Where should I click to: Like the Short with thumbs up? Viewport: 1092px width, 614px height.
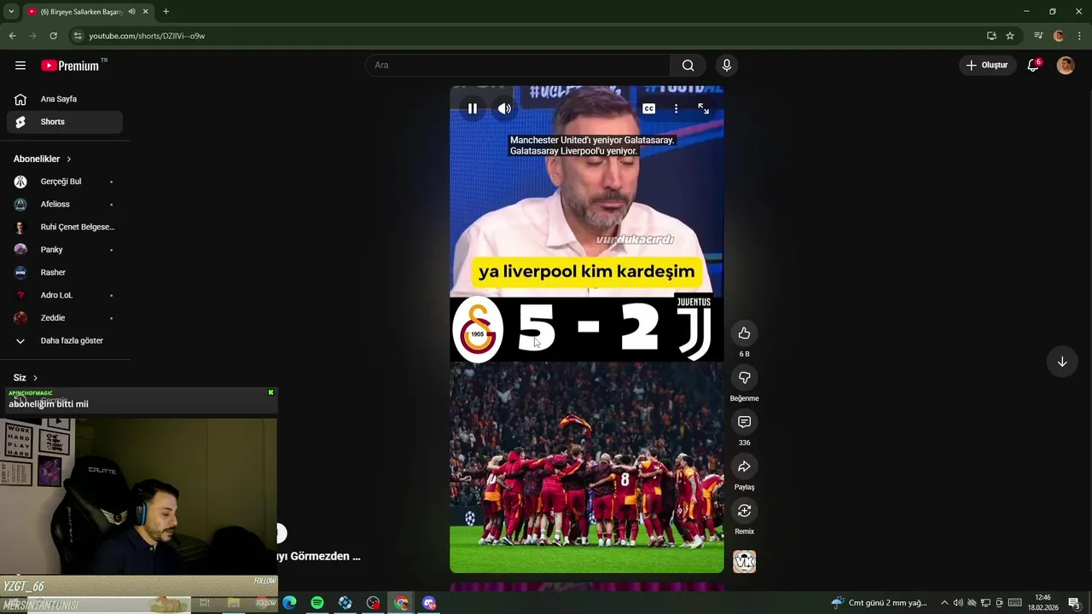click(x=744, y=333)
